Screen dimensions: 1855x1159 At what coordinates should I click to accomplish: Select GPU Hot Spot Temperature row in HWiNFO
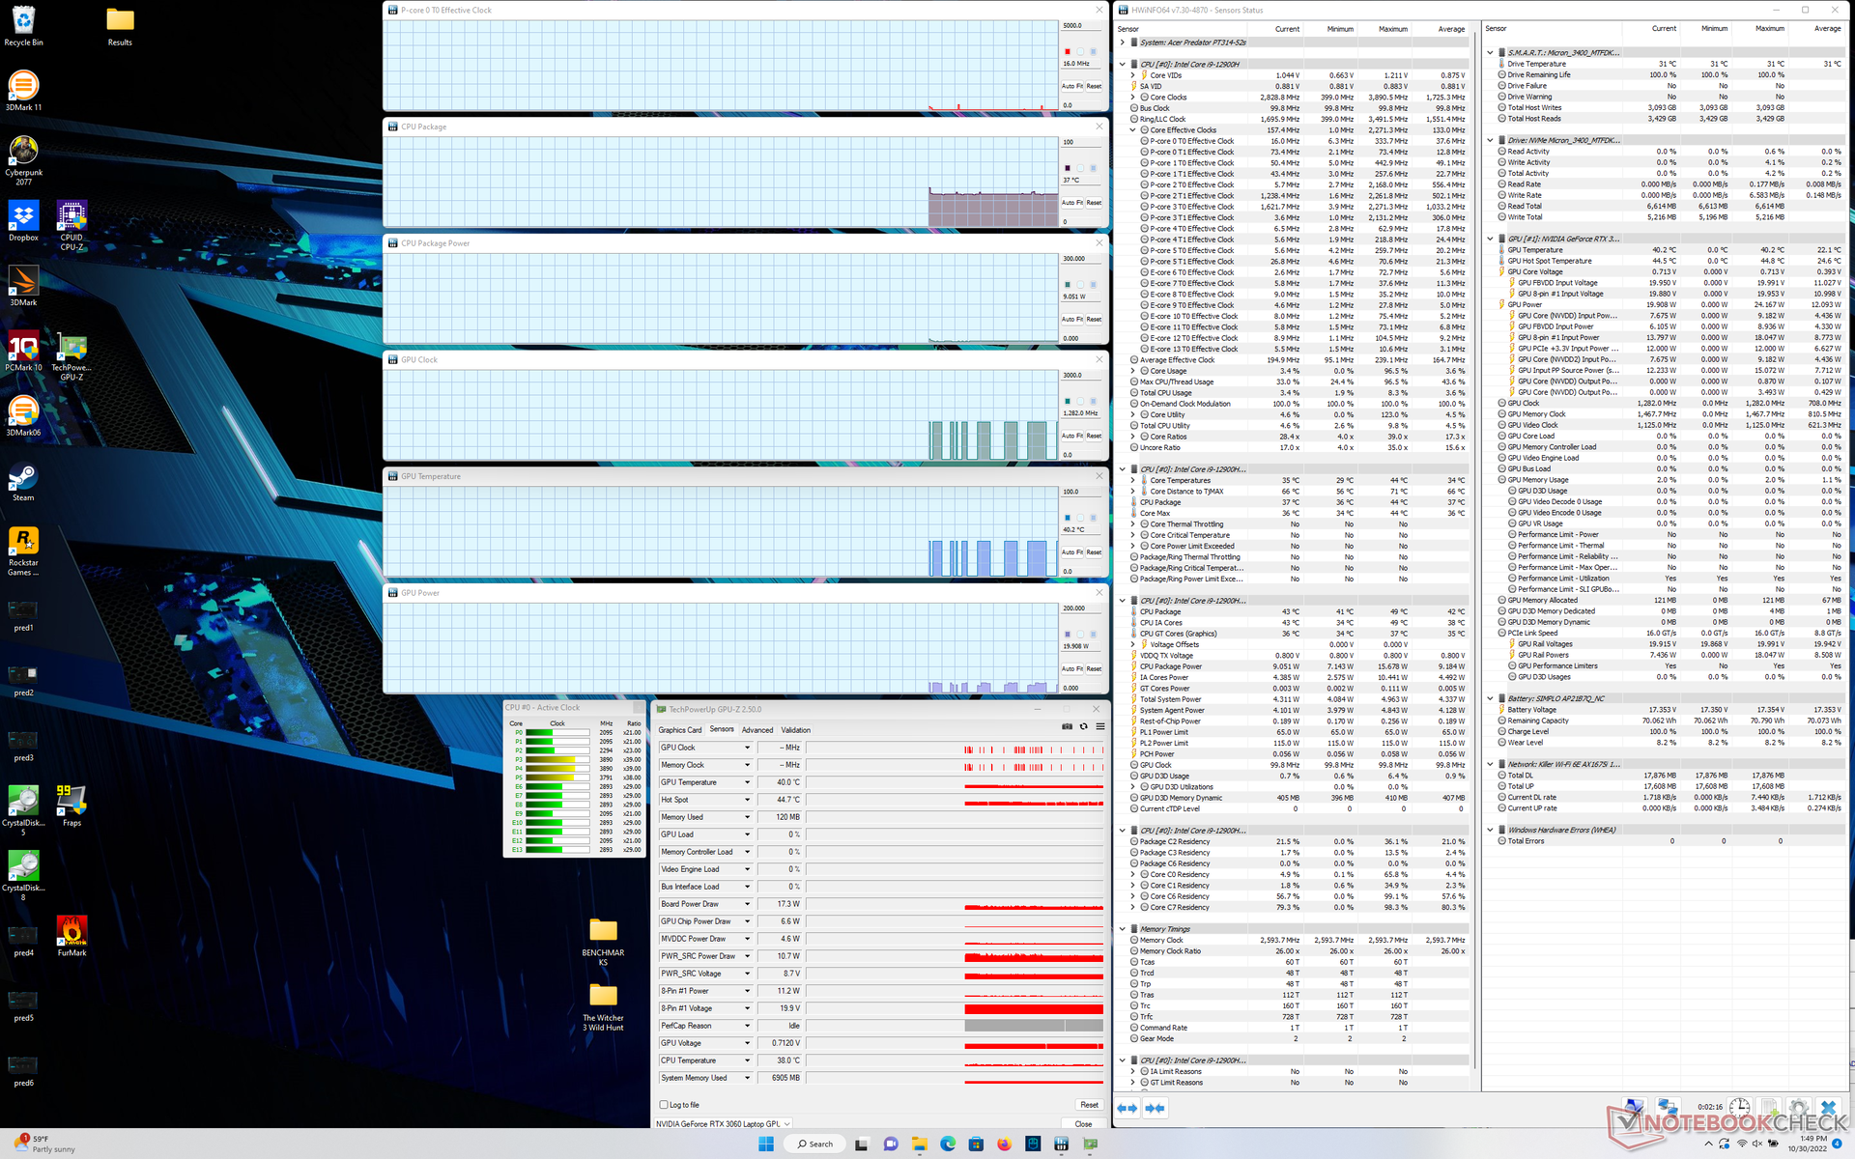point(1669,261)
